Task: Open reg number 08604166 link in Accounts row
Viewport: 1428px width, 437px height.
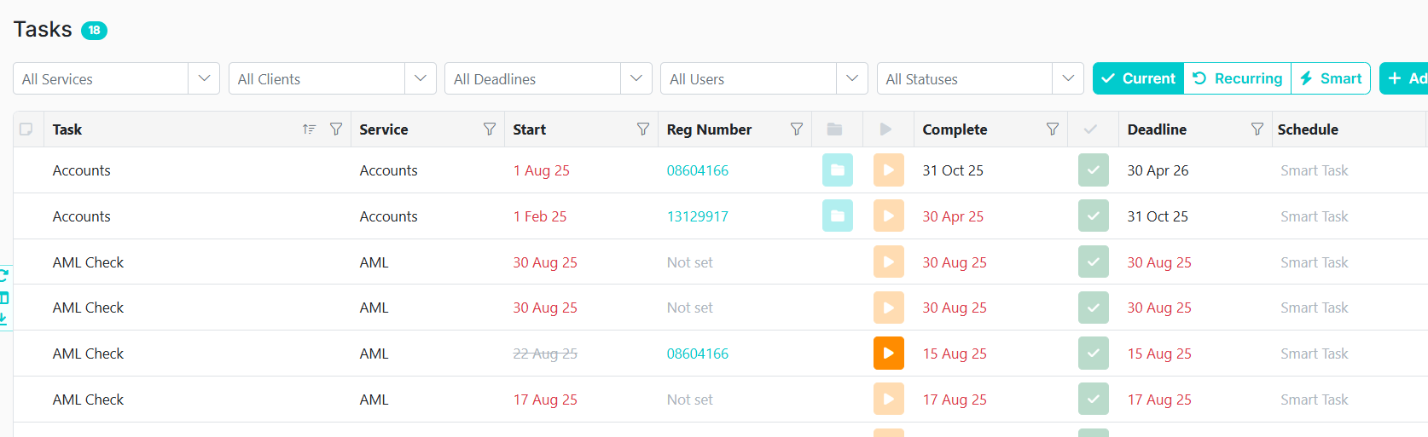Action: pyautogui.click(x=698, y=170)
